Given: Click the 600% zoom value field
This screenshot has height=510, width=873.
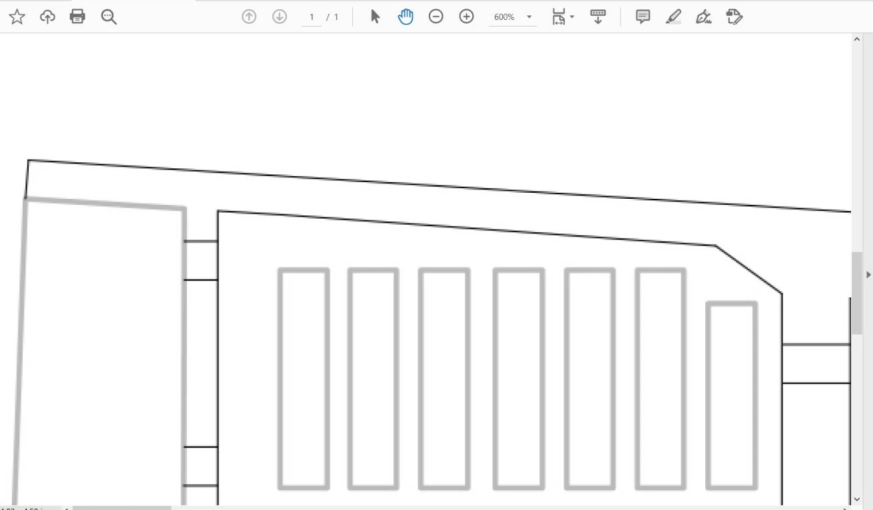Looking at the screenshot, I should (x=505, y=17).
